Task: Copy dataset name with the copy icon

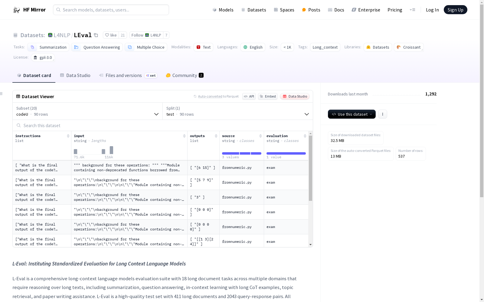Action: [96, 35]
